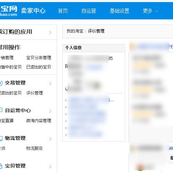The image size is (173, 173).
Task: Click the 自运营中心 sidebar heading
Action: point(18,110)
